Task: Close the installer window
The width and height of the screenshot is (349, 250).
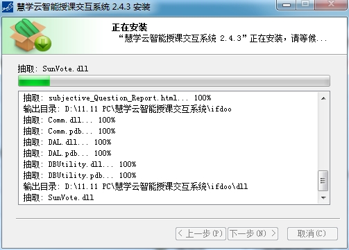Action: (x=331, y=4)
